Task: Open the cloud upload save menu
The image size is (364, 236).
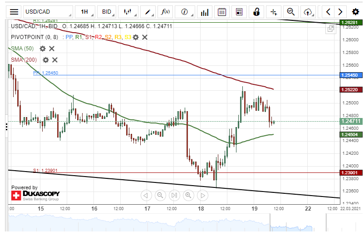Action: 308,12
